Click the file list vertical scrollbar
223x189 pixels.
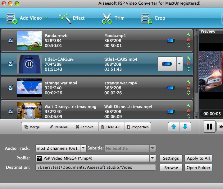tap(196, 64)
